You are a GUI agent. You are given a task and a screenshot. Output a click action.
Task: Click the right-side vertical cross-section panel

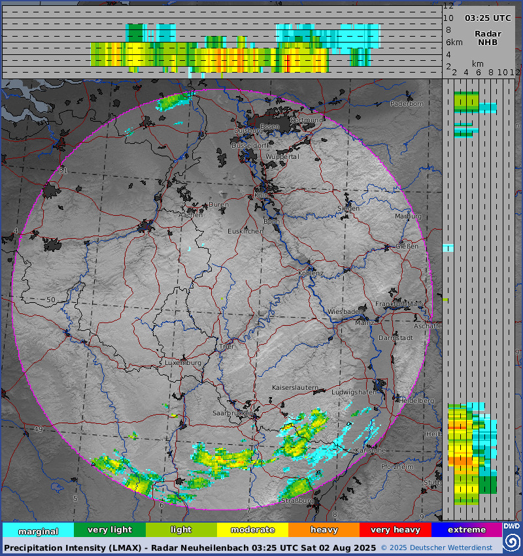pos(479,300)
